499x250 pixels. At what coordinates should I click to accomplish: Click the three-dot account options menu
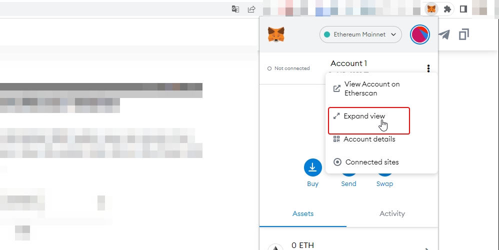428,68
